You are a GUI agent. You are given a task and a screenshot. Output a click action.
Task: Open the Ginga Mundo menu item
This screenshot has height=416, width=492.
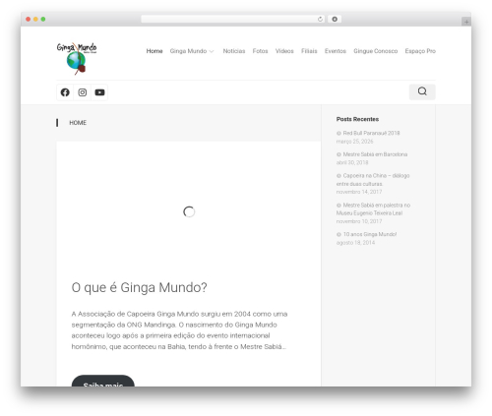188,51
